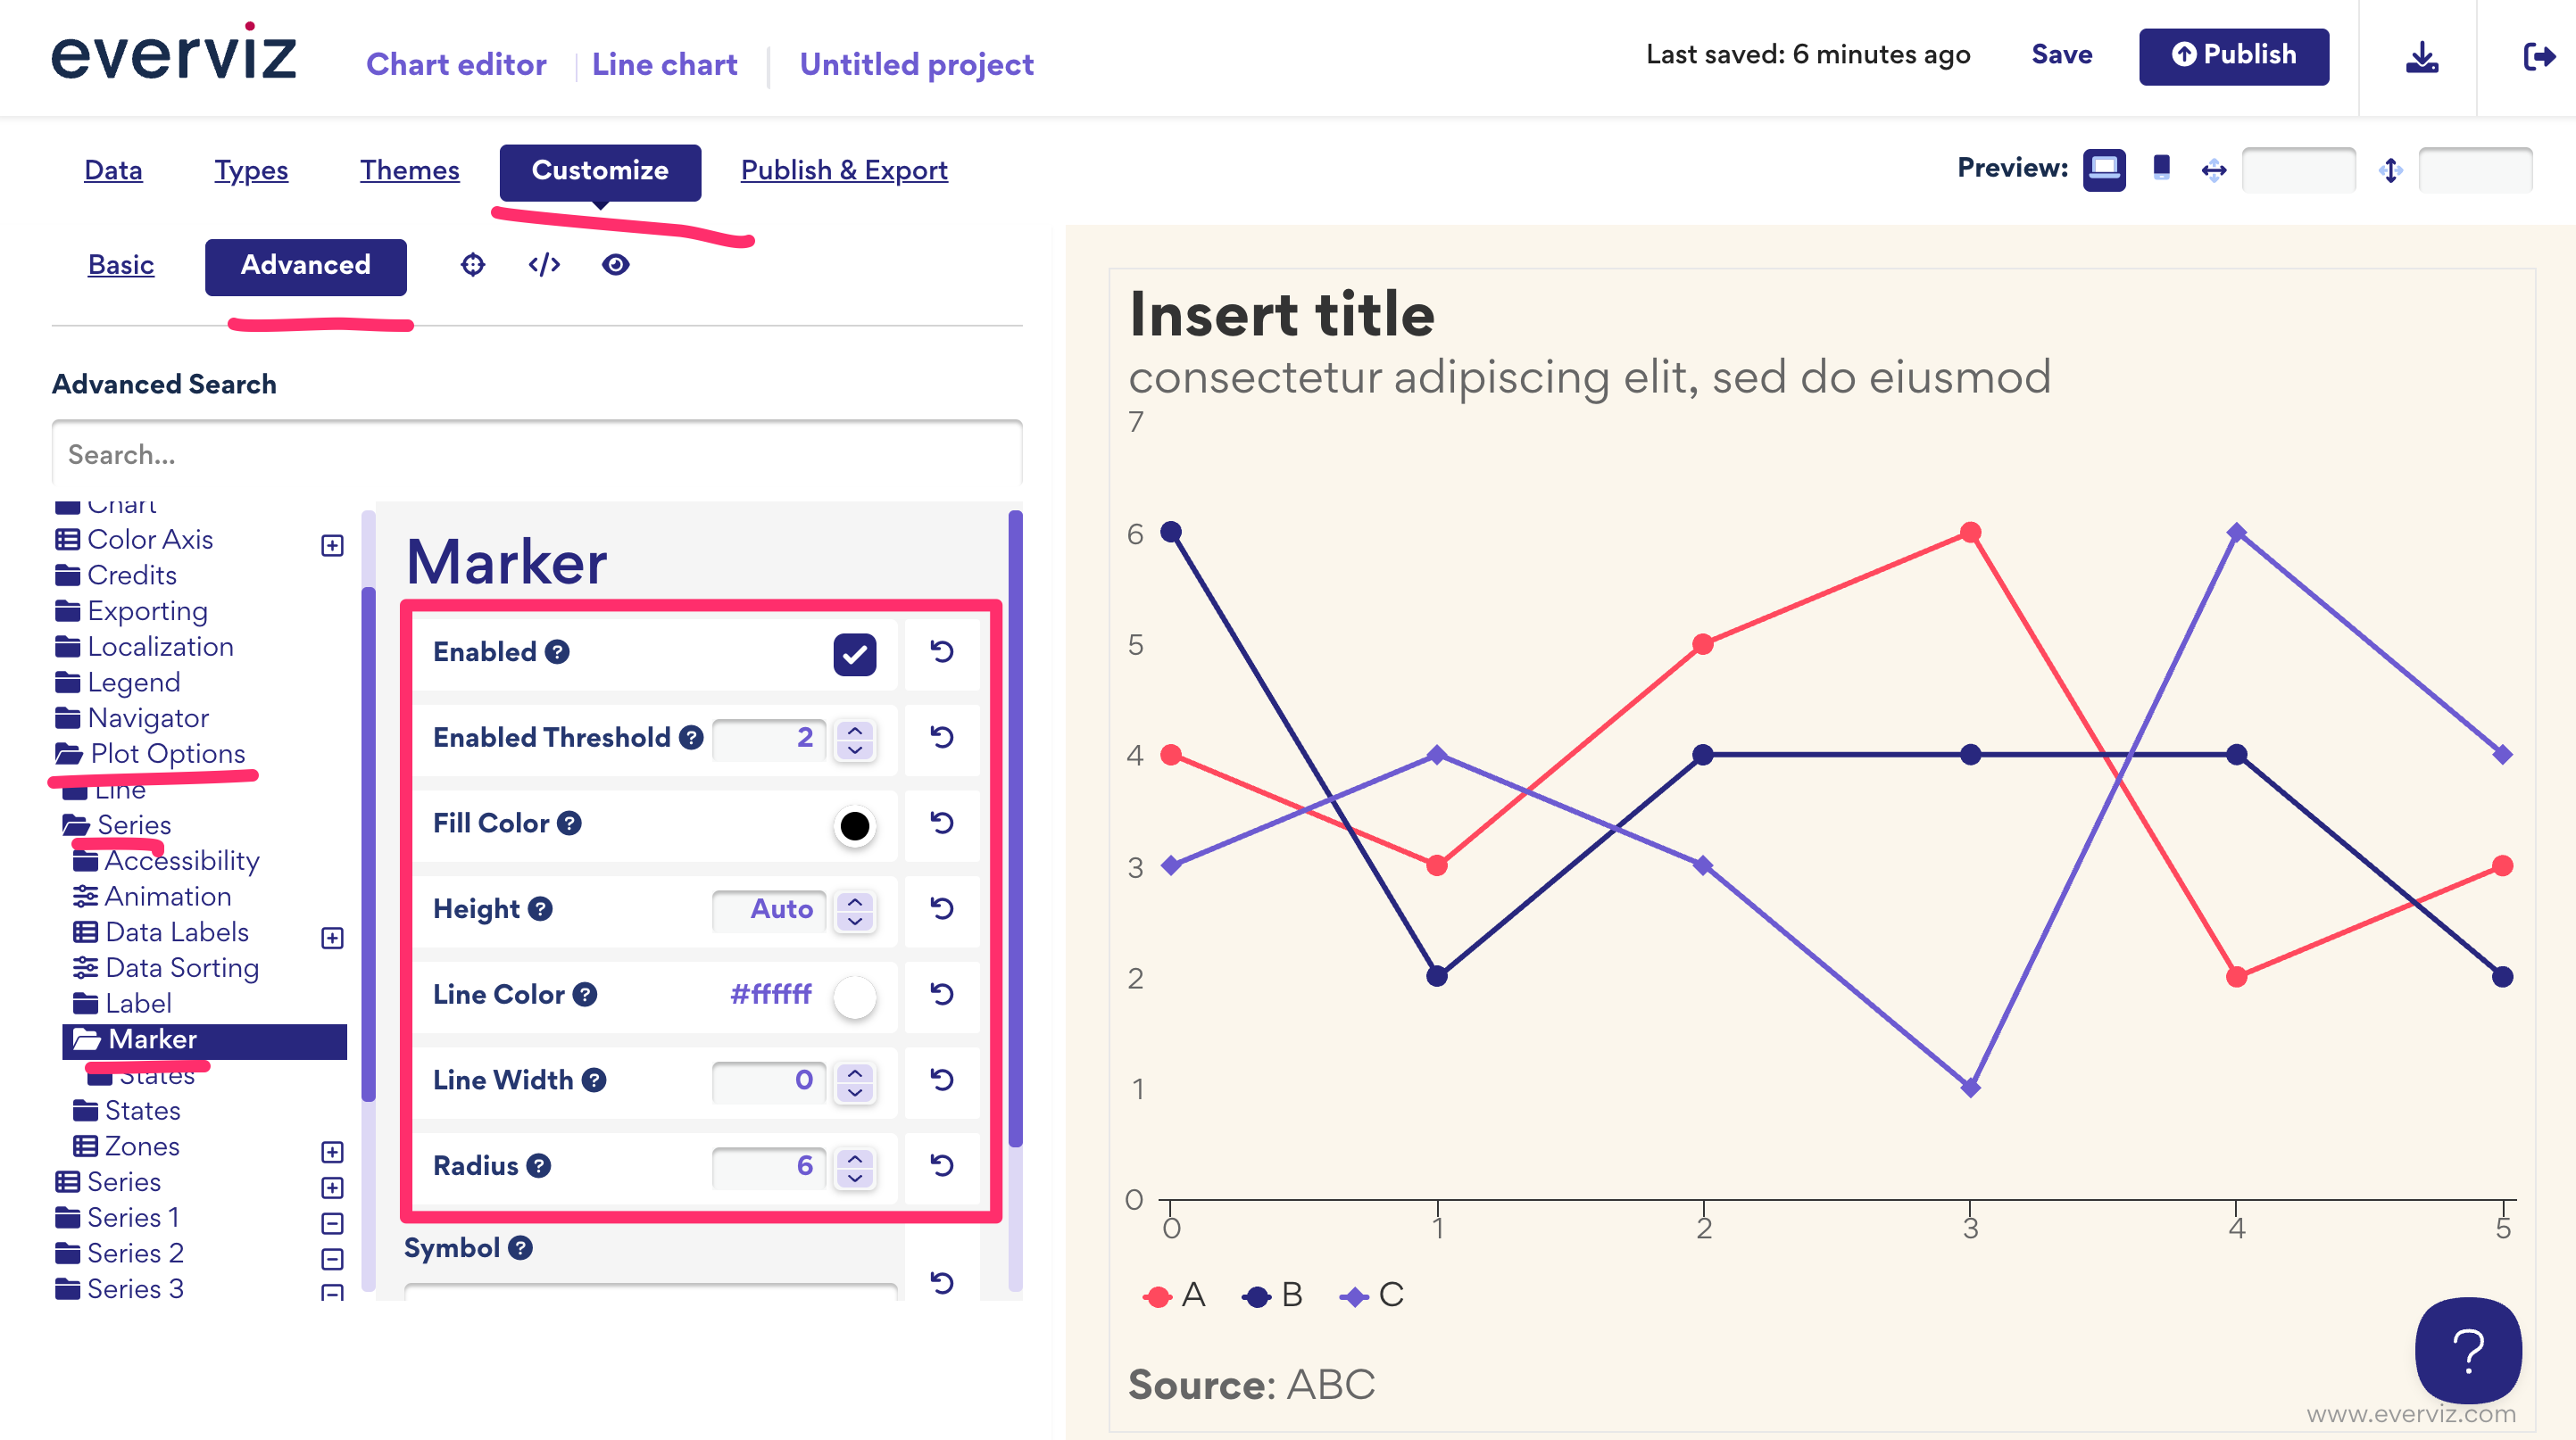2576x1440 pixels.
Task: Open the code editor icon
Action: click(x=544, y=265)
